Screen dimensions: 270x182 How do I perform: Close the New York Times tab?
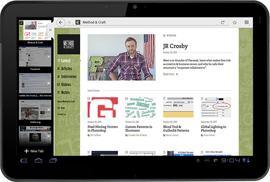[x=49, y=136]
